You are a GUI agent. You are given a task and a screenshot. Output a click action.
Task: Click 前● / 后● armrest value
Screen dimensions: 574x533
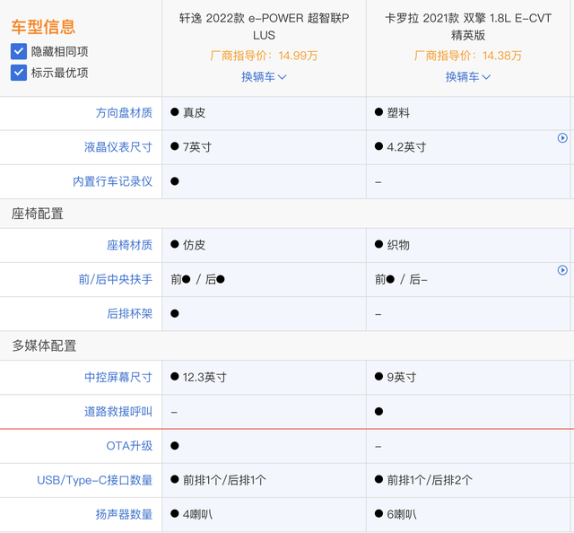197,279
